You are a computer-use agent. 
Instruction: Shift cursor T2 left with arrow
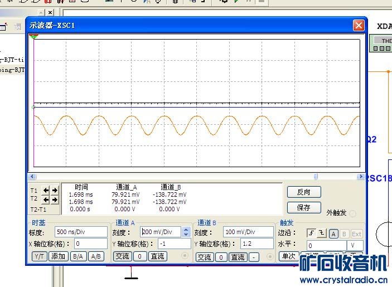click(46, 200)
